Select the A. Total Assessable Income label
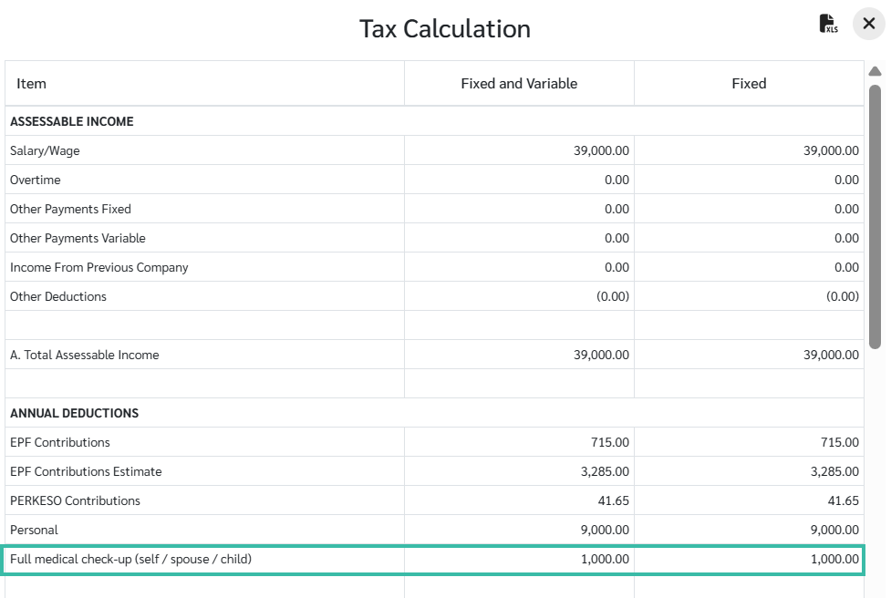 click(85, 355)
